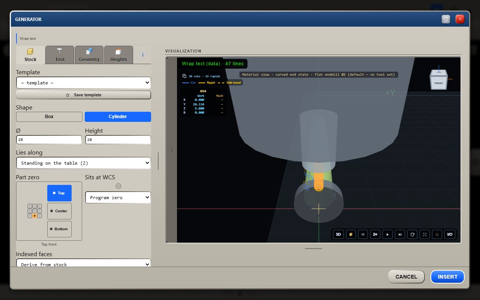Set part zero to Center
Image resolution: width=480 pixels, height=300 pixels.
pos(59,211)
